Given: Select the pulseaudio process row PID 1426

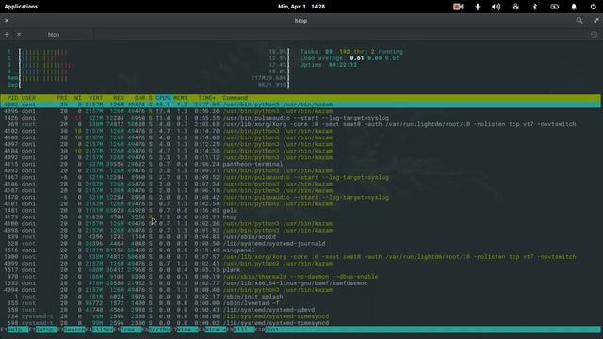Looking at the screenshot, I should tap(301, 118).
